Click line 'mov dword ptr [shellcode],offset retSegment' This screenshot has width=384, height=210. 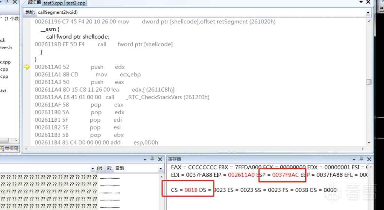point(155,22)
